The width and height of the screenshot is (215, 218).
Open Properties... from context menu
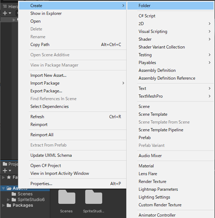coord(72,184)
